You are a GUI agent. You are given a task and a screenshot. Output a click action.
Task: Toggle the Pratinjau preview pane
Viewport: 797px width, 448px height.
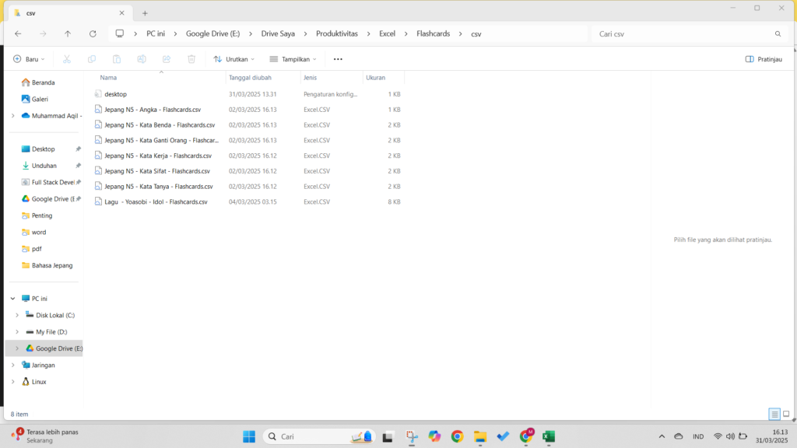[x=764, y=59]
